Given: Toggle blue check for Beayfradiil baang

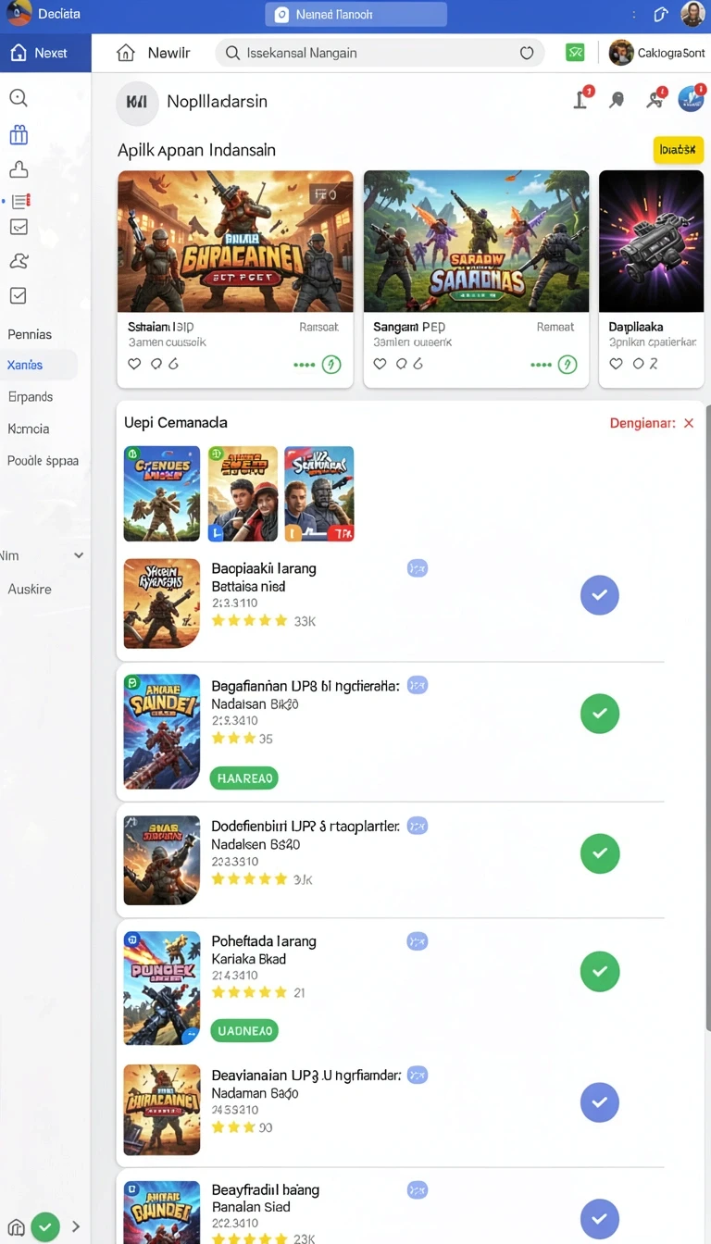Looking at the screenshot, I should coord(600,1218).
